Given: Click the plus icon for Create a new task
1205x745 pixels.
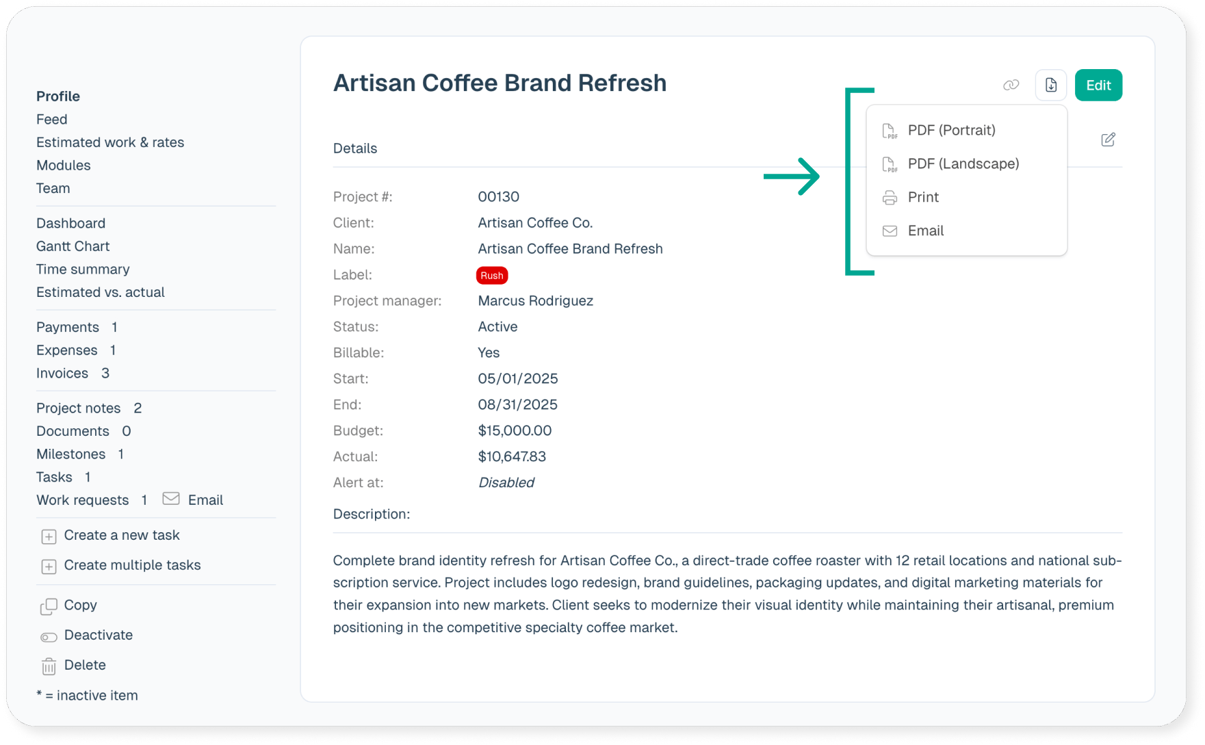Looking at the screenshot, I should (49, 536).
